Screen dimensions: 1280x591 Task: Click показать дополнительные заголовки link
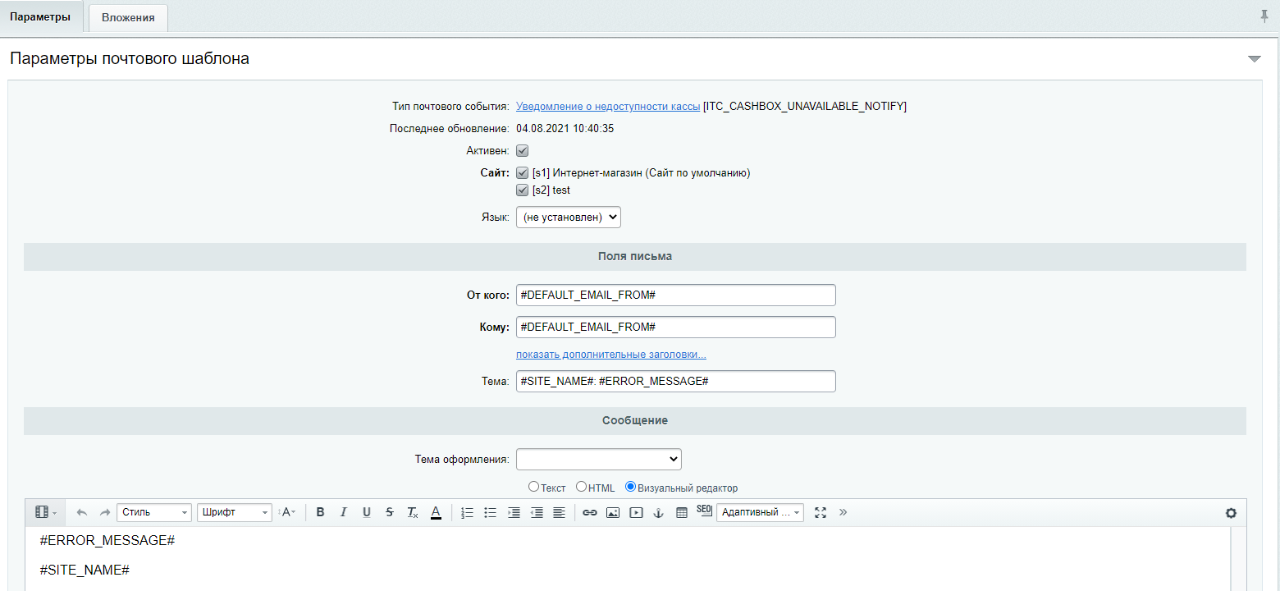610,355
